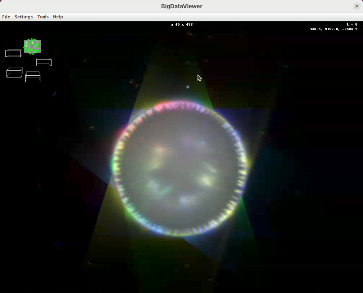Click the small bright speck above the sphere

[x=188, y=86]
